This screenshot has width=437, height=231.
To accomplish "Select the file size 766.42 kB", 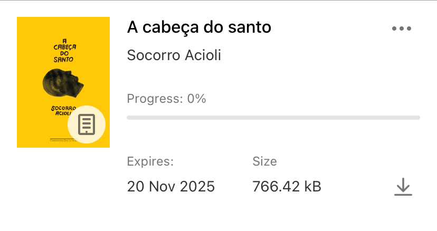I will [x=287, y=186].
